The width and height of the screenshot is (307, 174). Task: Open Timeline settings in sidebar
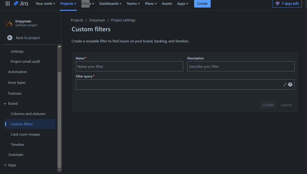[18, 144]
